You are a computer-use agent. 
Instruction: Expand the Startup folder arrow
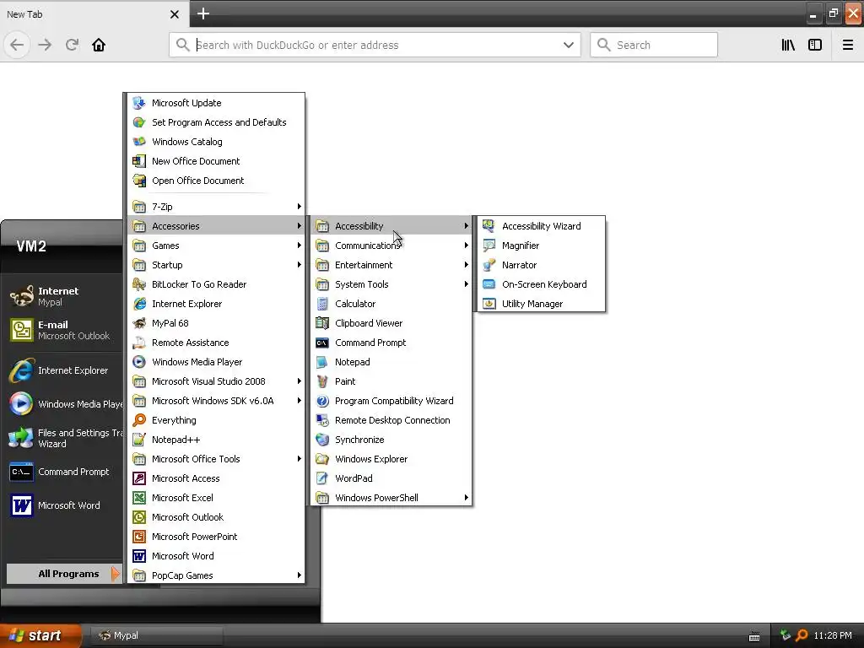point(300,265)
